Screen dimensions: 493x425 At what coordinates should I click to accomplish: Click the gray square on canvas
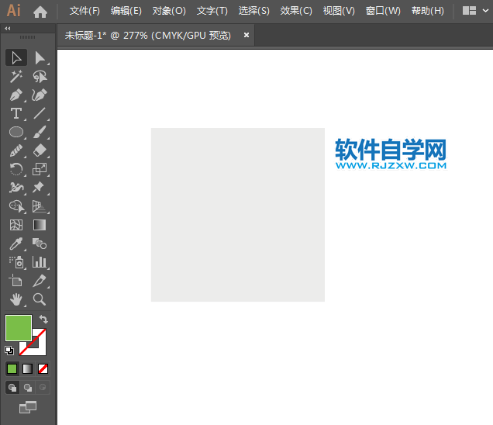238,215
